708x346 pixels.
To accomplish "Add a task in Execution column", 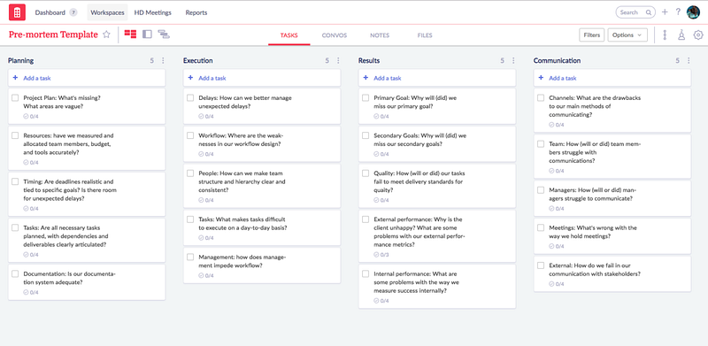I will coord(262,78).
